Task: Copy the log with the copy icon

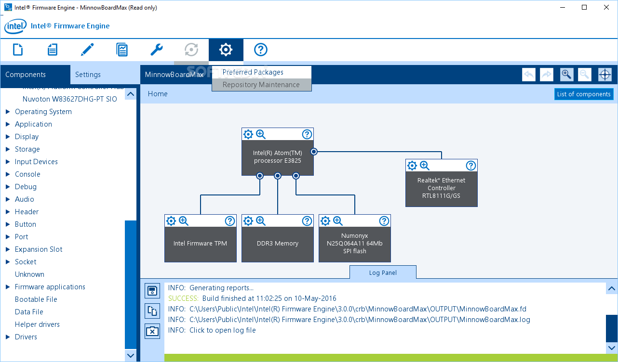Action: click(x=152, y=311)
